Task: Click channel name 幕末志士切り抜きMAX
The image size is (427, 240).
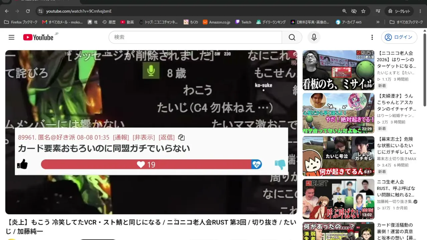Action: pos(397,159)
